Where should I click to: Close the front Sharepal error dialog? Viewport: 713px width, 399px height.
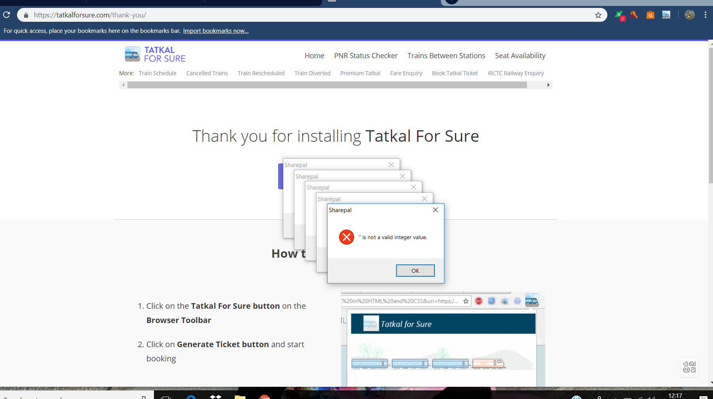[436, 210]
